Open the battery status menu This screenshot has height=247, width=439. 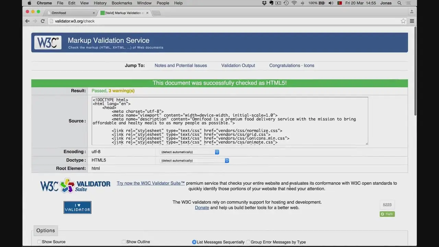[317, 3]
